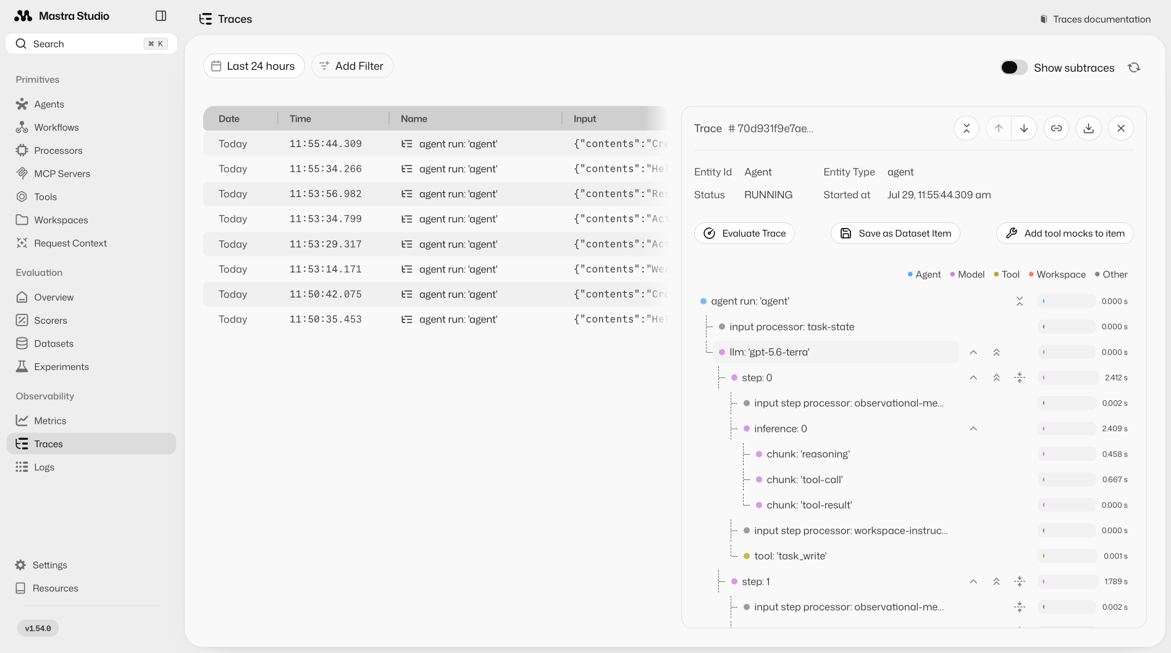Click the Name column header
Screen dimensions: 1171x653
click(x=414, y=119)
